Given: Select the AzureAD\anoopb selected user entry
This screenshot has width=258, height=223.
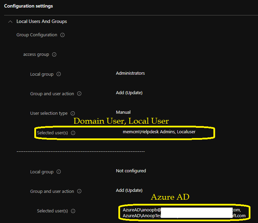Looking at the screenshot, I should [x=141, y=210].
